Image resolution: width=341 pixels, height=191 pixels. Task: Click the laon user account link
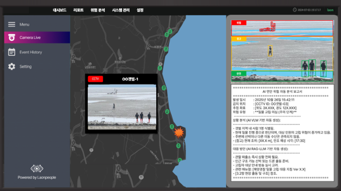point(330,10)
